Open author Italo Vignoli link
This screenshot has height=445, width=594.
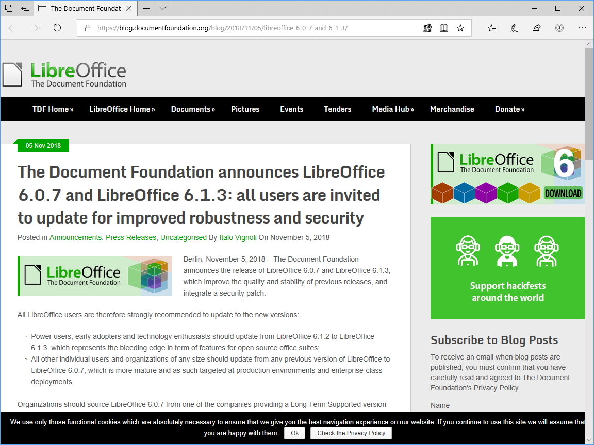click(x=238, y=237)
